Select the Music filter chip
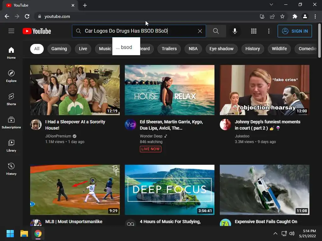This screenshot has height=241, width=322. click(104, 49)
